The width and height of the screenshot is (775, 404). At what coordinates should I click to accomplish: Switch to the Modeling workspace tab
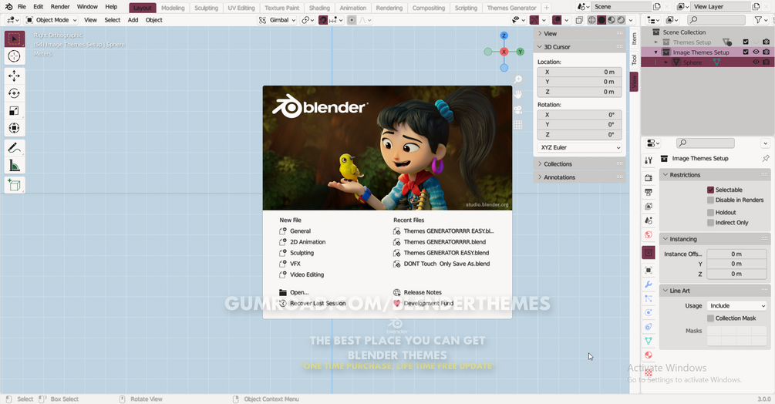coord(173,8)
